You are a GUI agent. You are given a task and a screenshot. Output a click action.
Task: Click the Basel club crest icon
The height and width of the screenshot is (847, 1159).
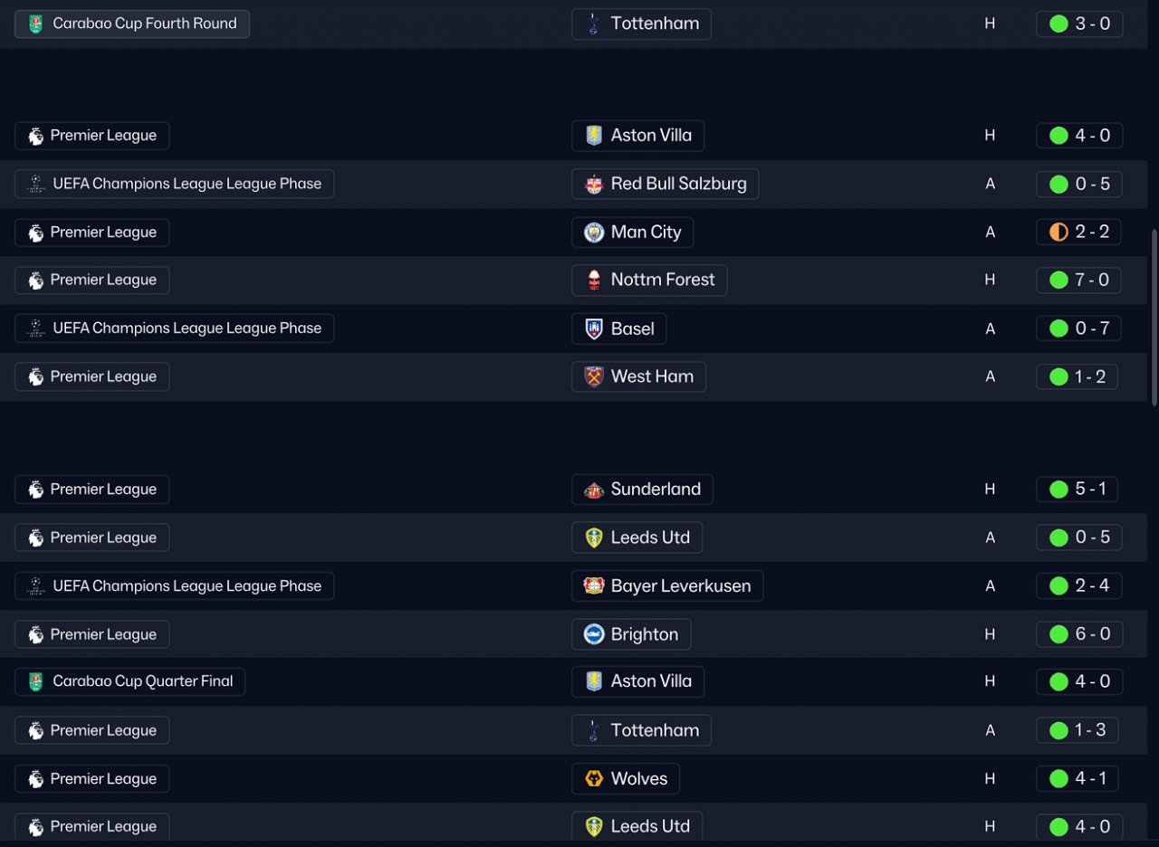point(594,329)
